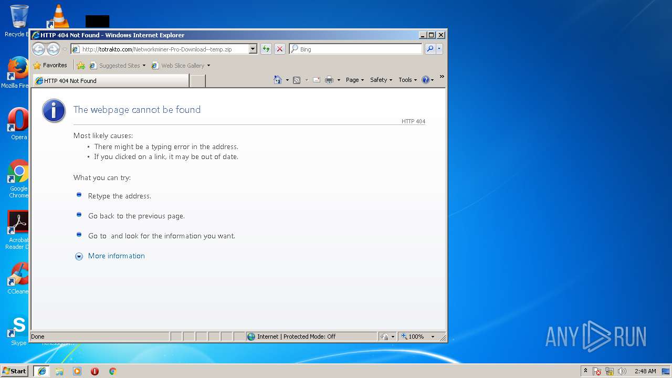Image resolution: width=672 pixels, height=378 pixels.
Task: Open Skype desktop icon
Action: (x=18, y=330)
